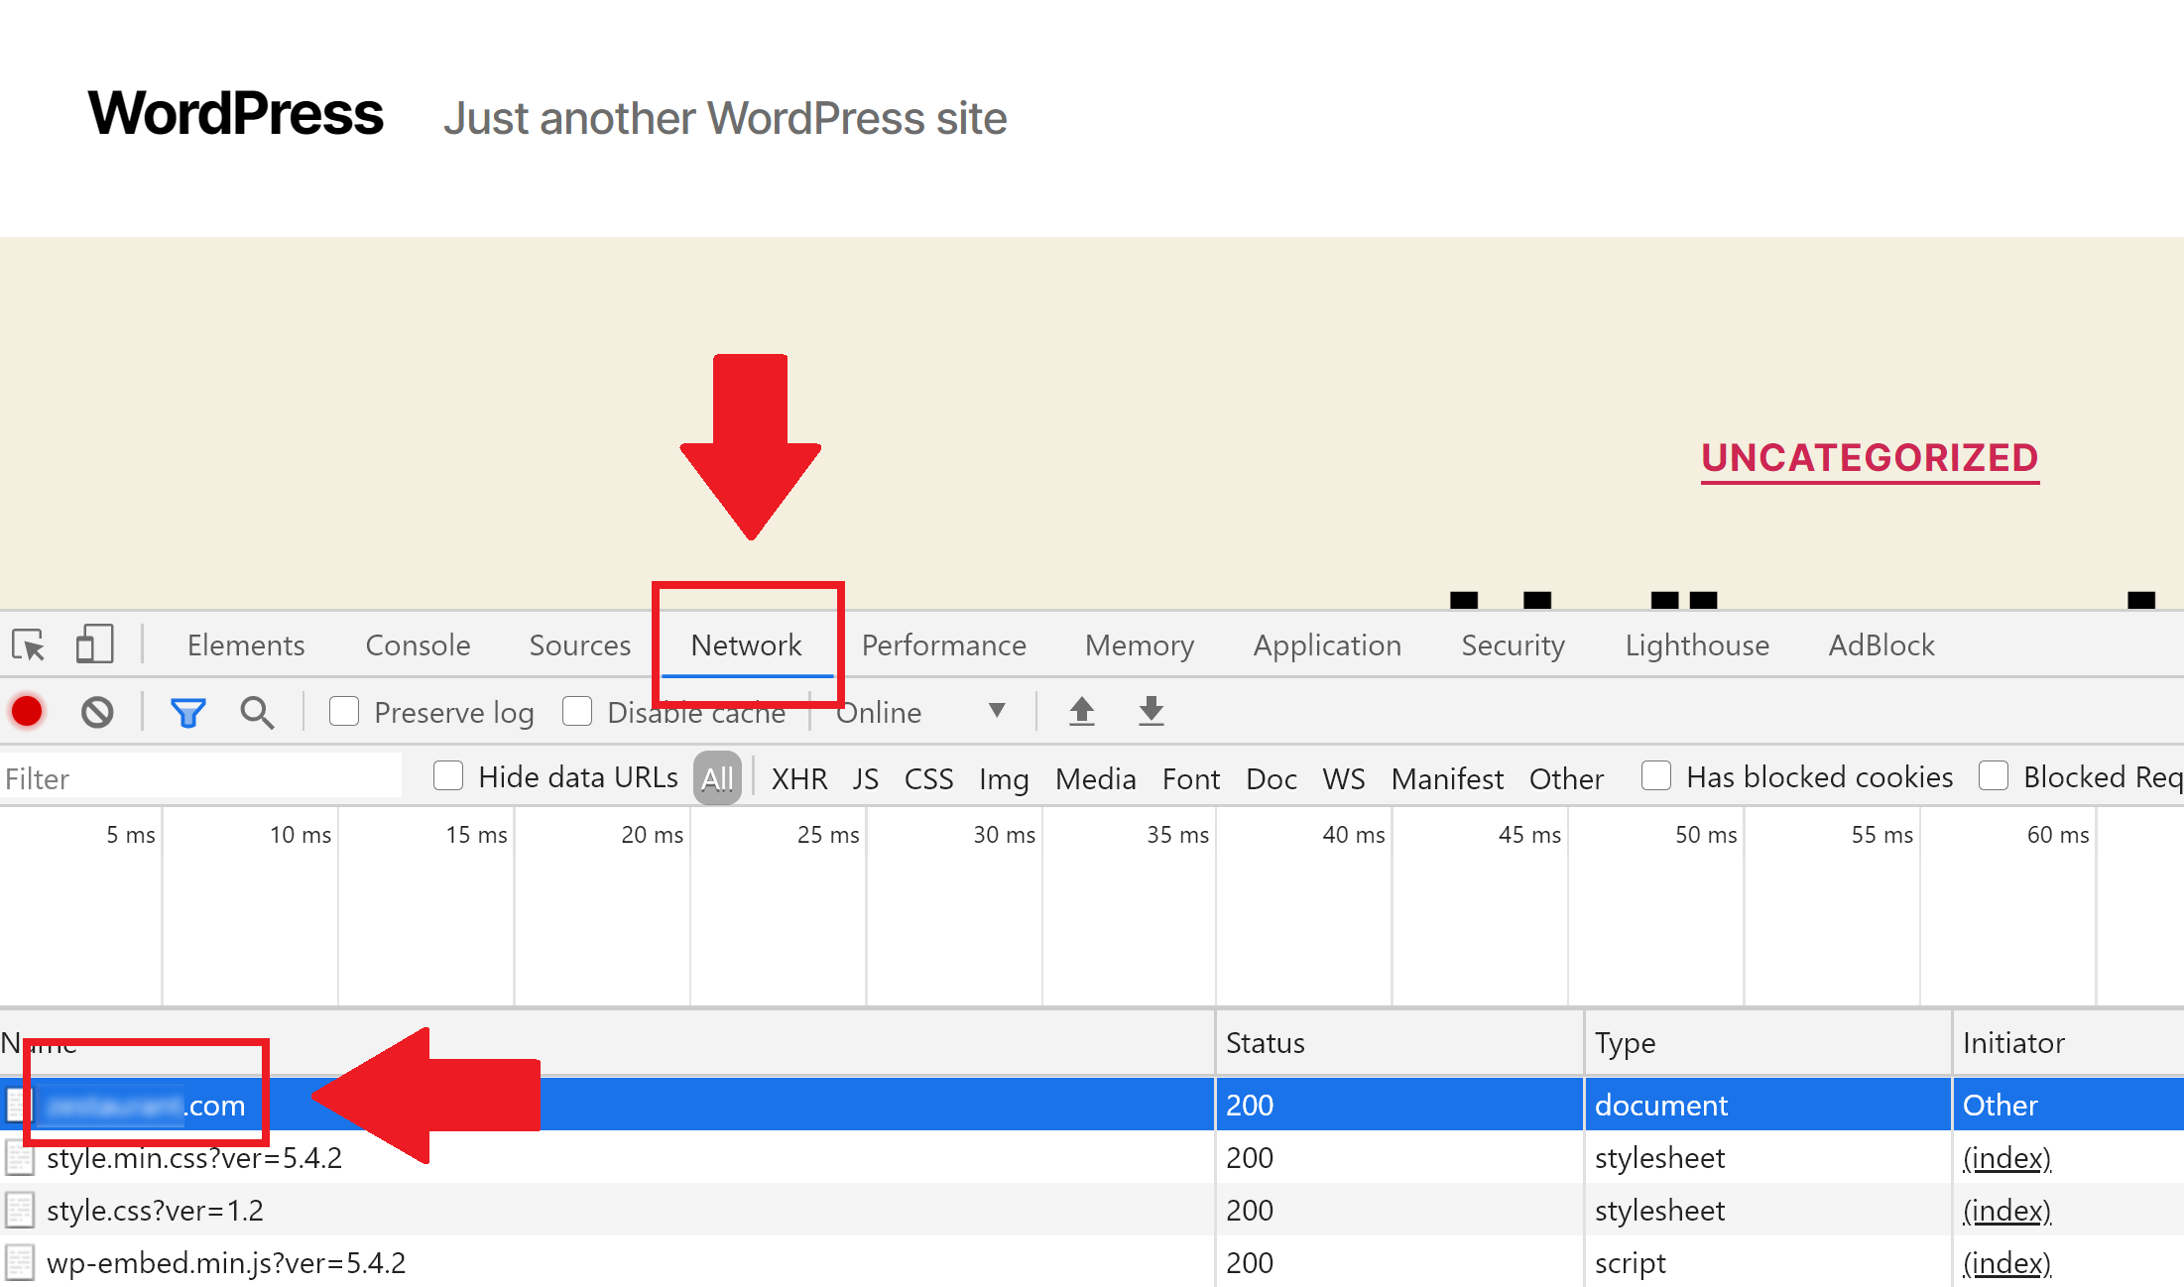Click the Filter text input field
The height and width of the screenshot is (1287, 2184).
198,778
